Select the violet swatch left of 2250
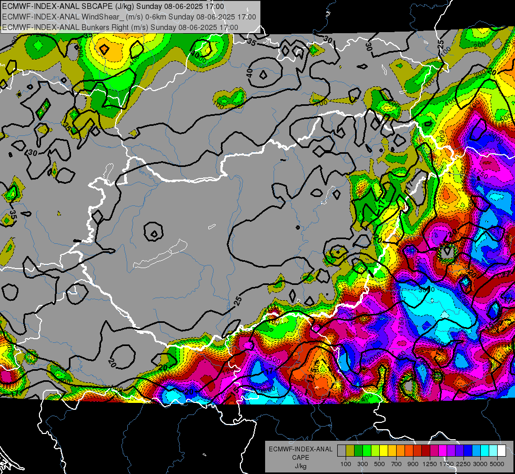Screen dimensions: 515x474 point(459,451)
